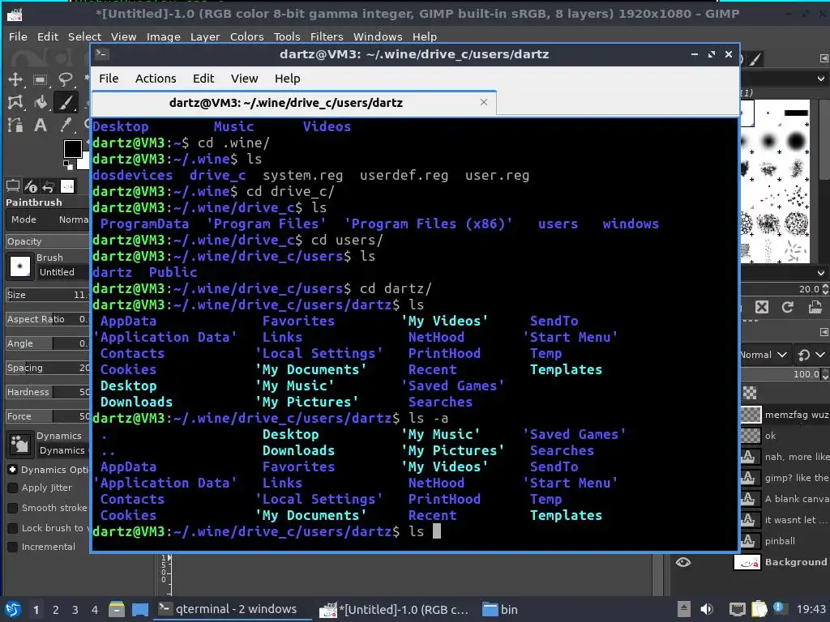Open the brush tag dropdown chevron
Screen dimensions: 830x622
tap(821, 273)
